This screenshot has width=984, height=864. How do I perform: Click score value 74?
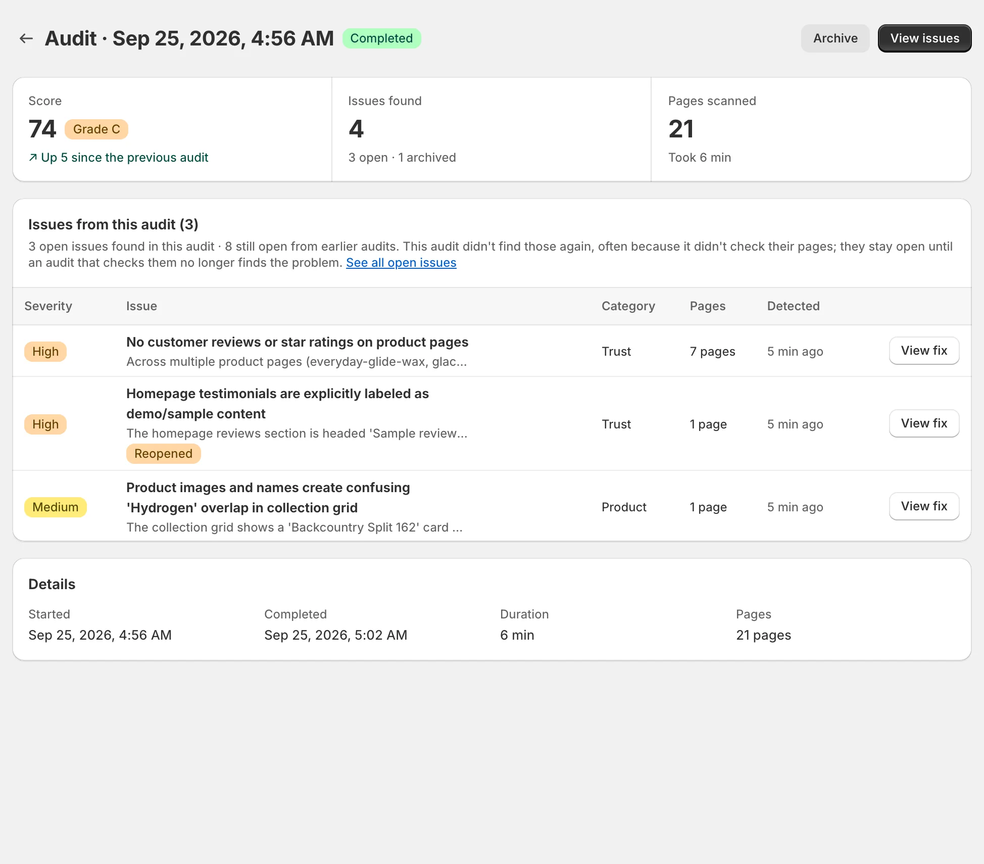[42, 129]
